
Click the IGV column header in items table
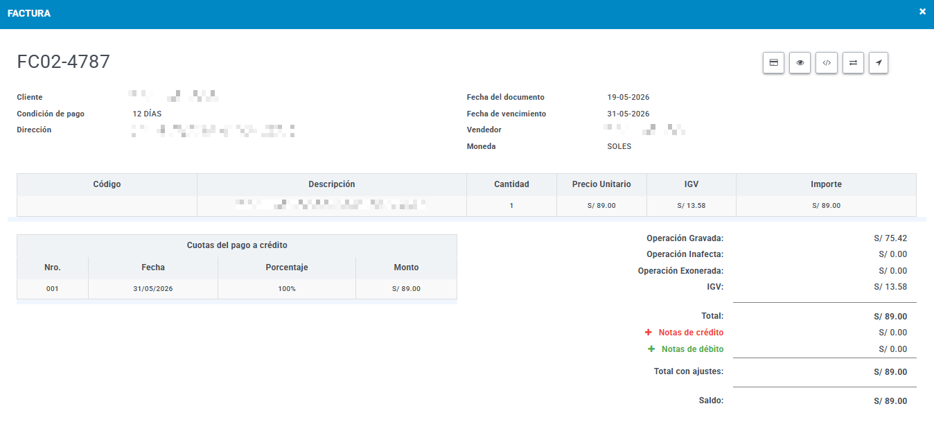pos(691,184)
